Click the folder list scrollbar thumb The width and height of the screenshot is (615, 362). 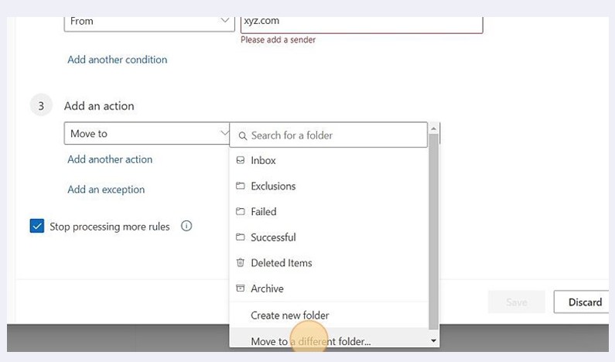coord(433,231)
